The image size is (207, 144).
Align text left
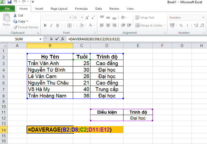tap(102, 25)
